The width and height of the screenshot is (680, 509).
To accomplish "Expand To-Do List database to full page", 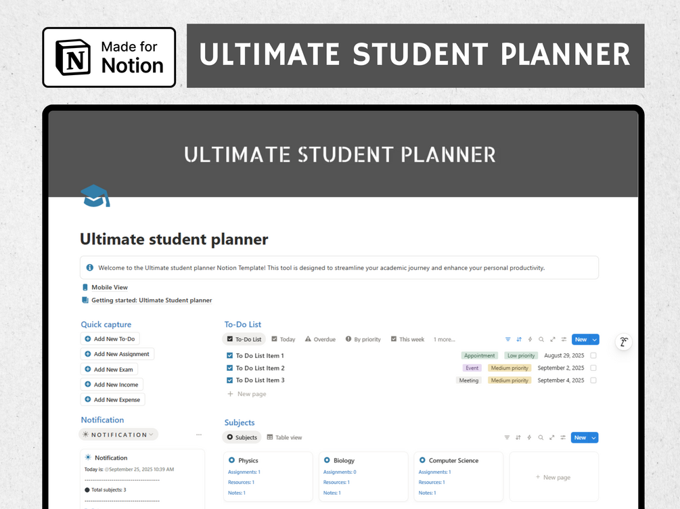I will click(553, 340).
